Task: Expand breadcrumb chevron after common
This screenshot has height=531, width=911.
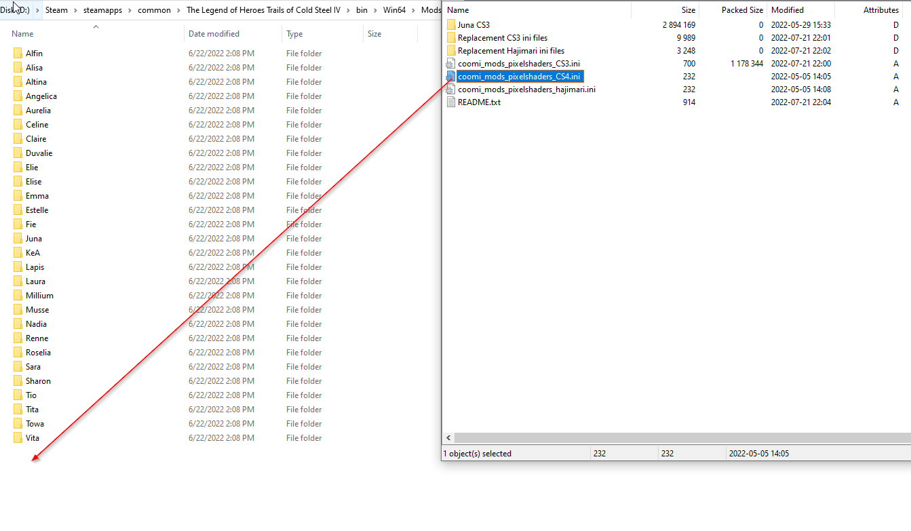Action: coord(178,10)
